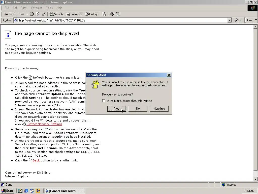258x194 pixels.
Task: Open the Favorites toolbar button
Action: (74, 14)
